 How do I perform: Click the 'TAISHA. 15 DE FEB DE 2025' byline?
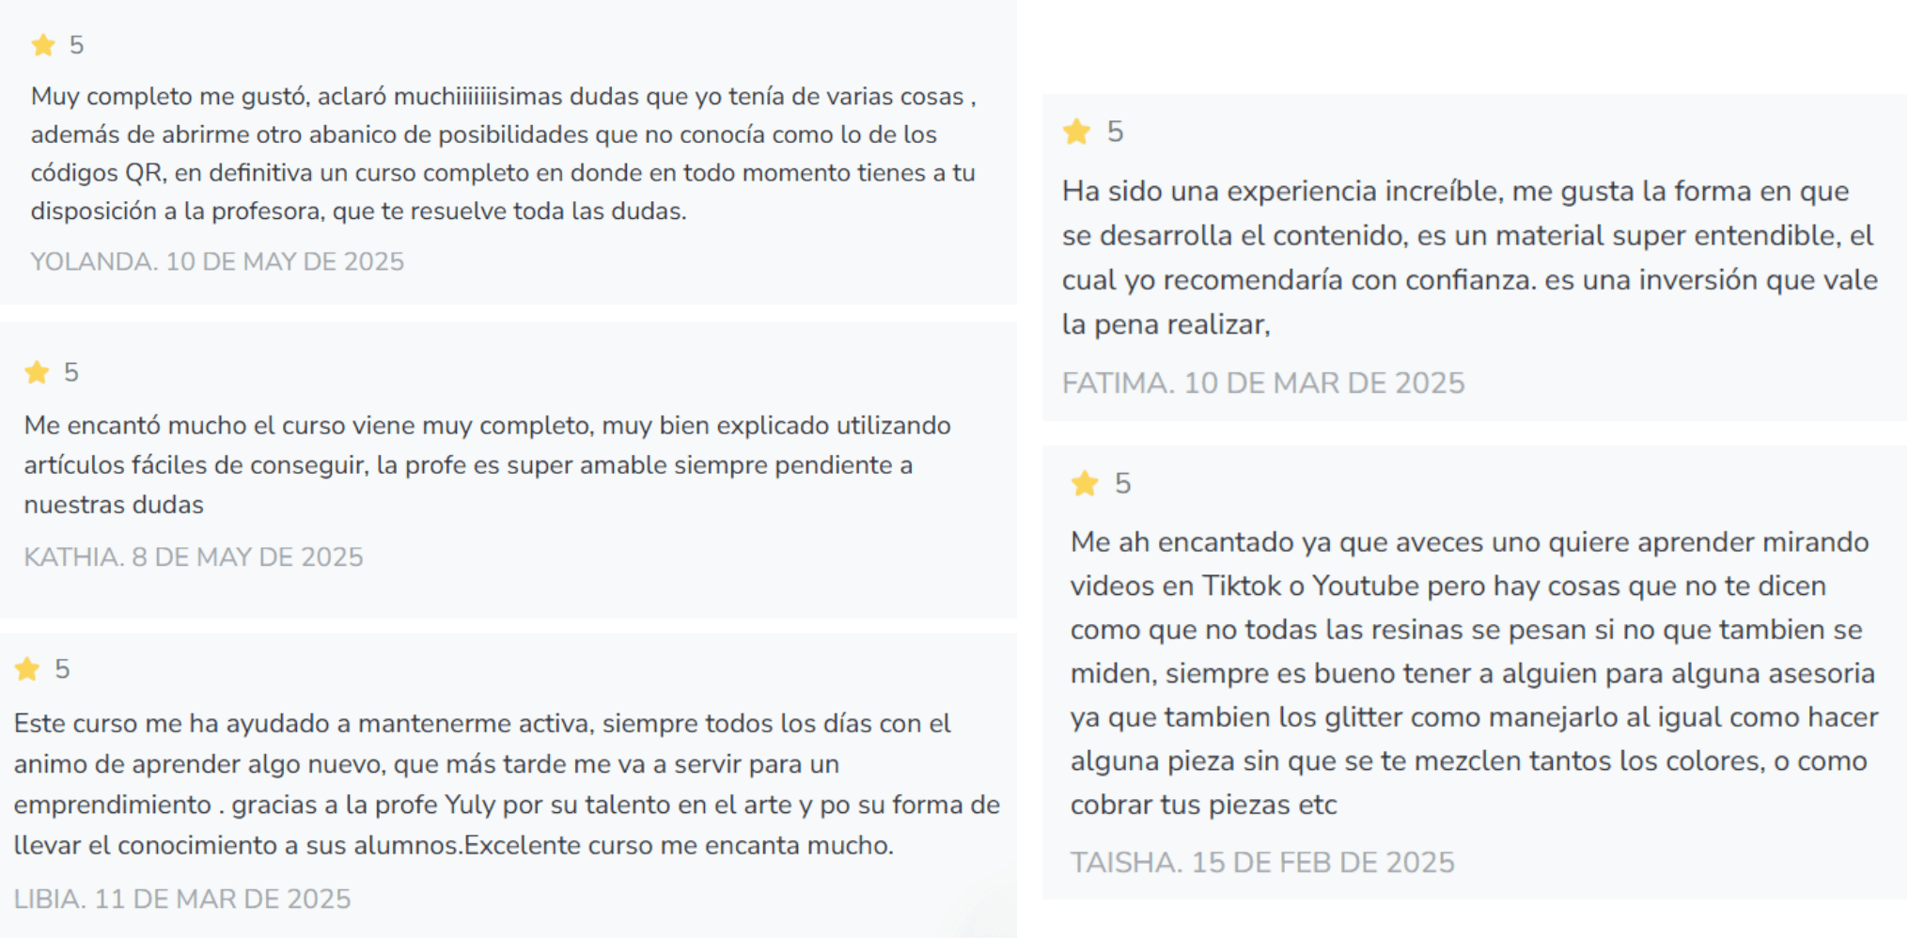point(1262,863)
